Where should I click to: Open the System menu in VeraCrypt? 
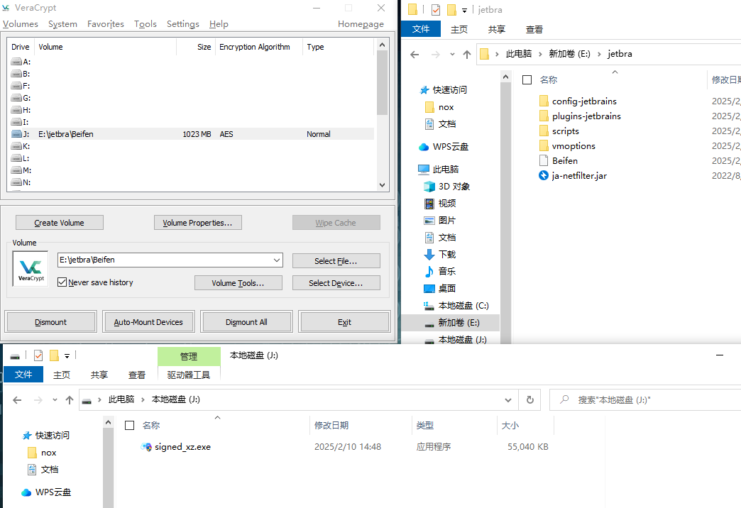pyautogui.click(x=62, y=24)
